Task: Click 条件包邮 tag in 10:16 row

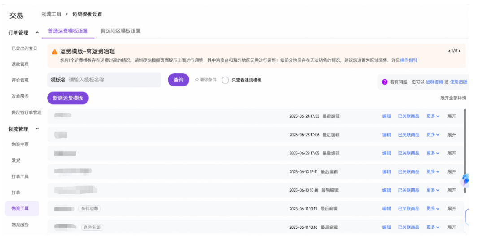Action: 92,227
